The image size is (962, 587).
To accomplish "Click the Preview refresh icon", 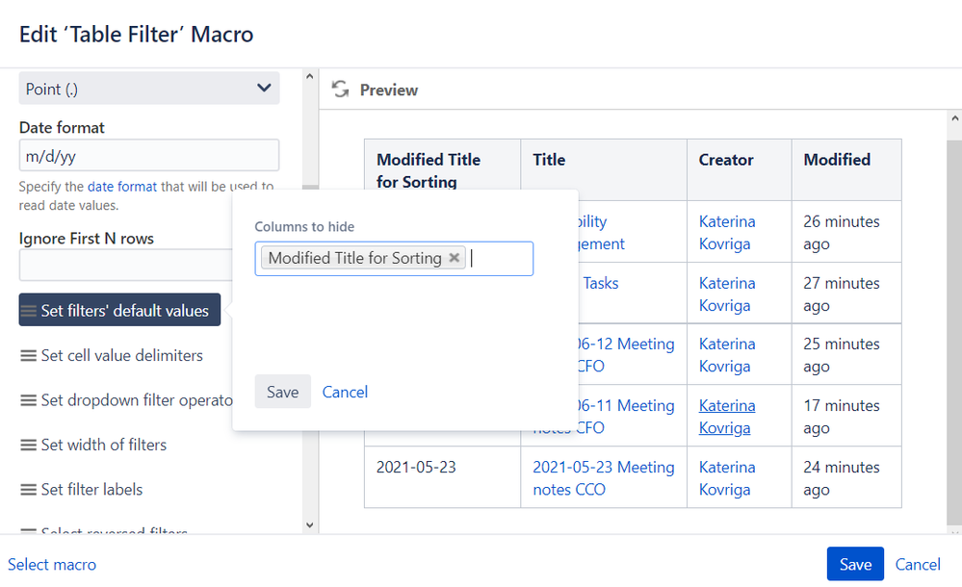I will click(x=339, y=89).
